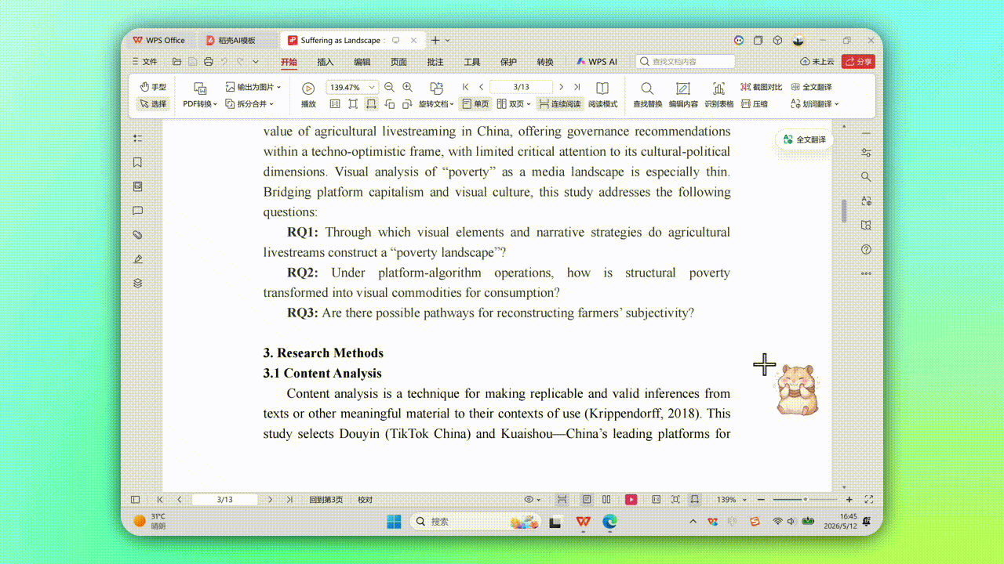Click the zoom slider in status bar
This screenshot has height=564, width=1004.
point(805,500)
